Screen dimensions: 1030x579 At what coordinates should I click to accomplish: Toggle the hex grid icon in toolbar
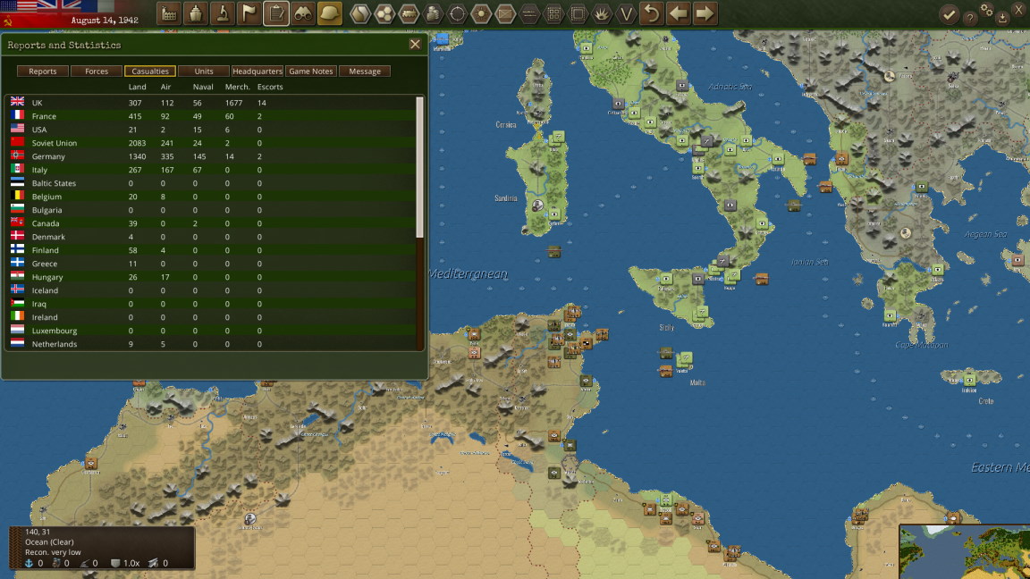point(384,13)
